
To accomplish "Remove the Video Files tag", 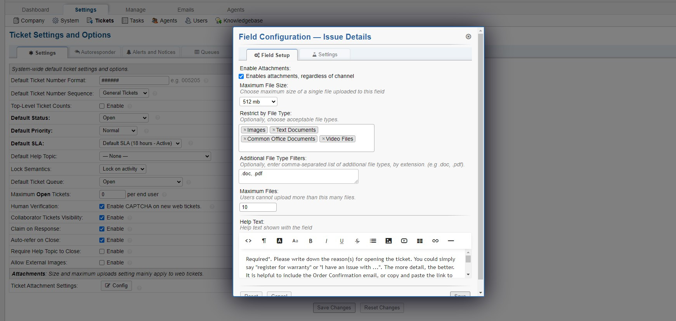I will [323, 139].
